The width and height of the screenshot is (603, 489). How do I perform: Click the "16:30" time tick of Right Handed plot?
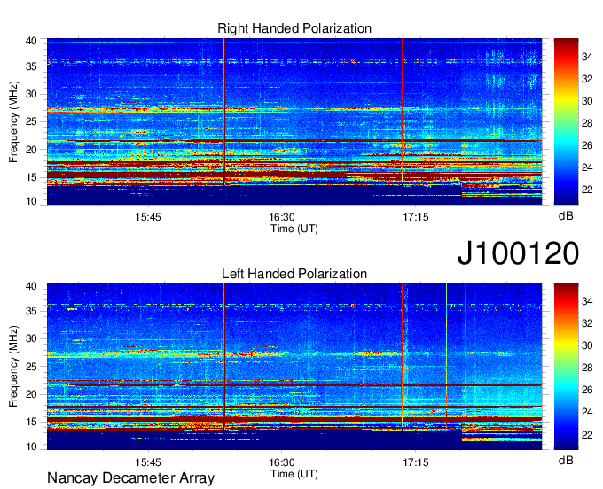(281, 217)
